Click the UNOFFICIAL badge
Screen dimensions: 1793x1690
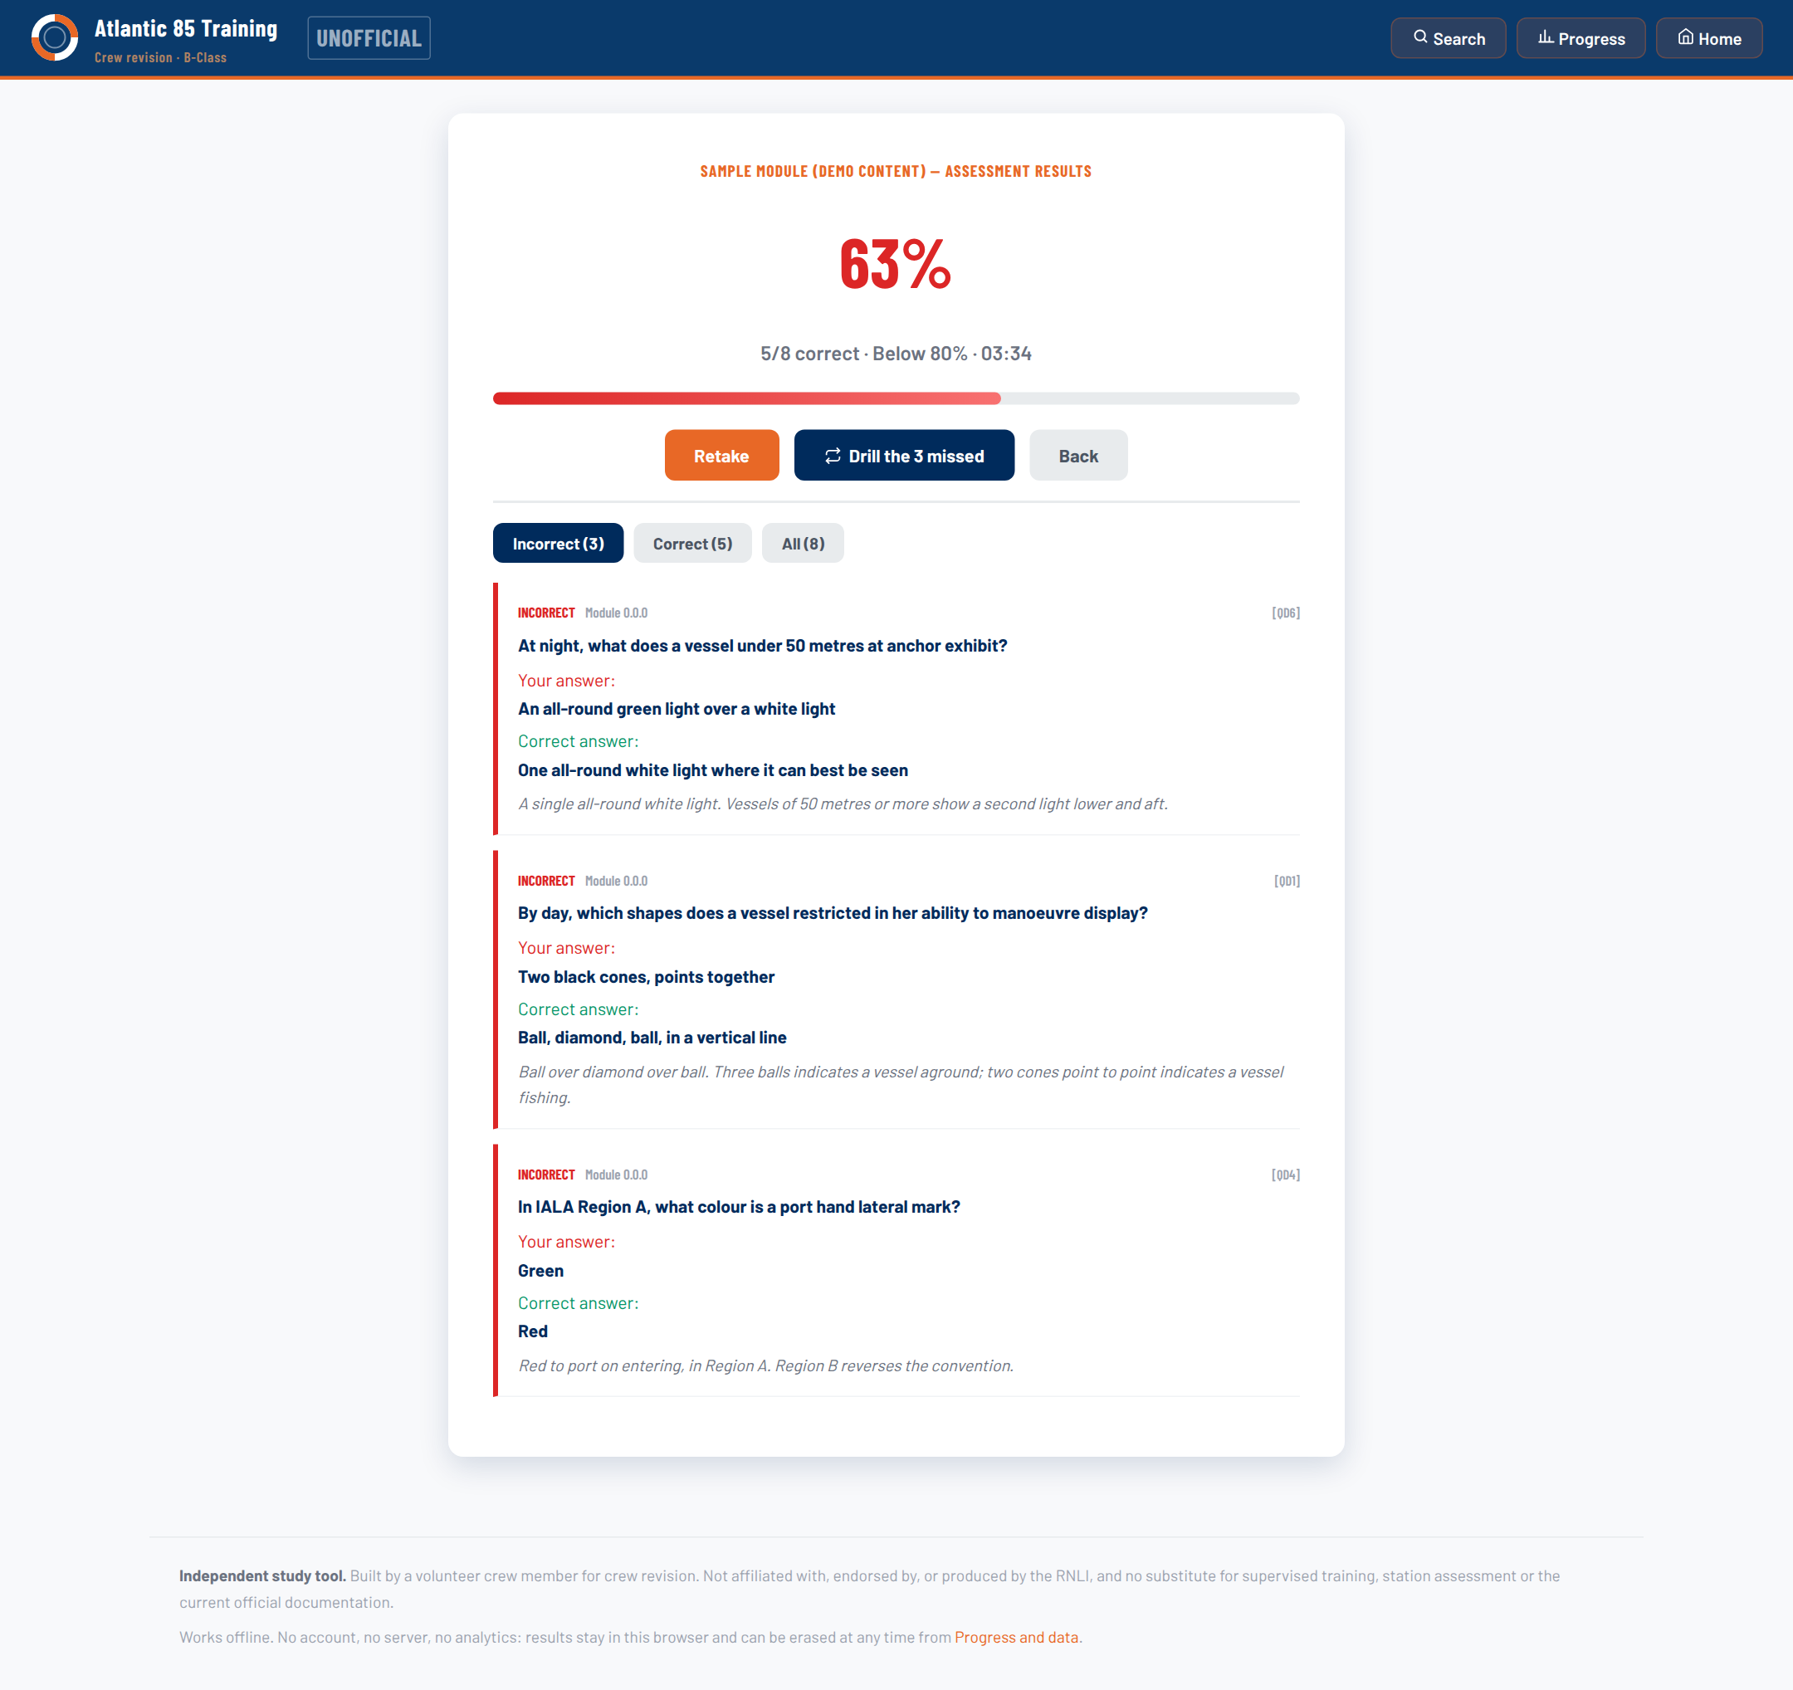point(369,38)
